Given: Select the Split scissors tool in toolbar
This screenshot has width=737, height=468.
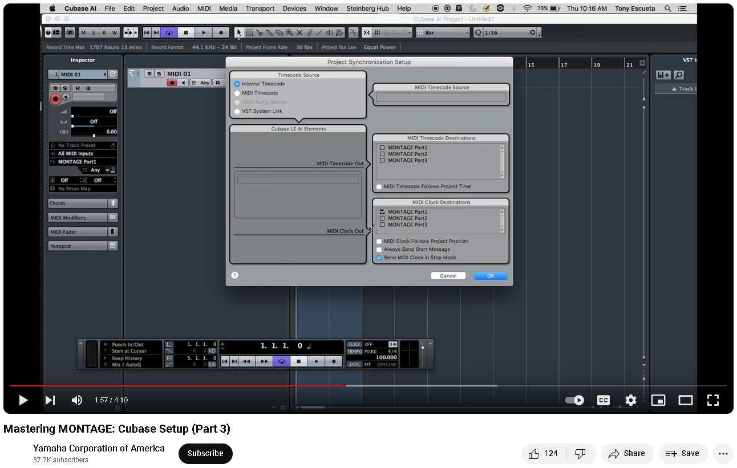Looking at the screenshot, I should (x=260, y=32).
